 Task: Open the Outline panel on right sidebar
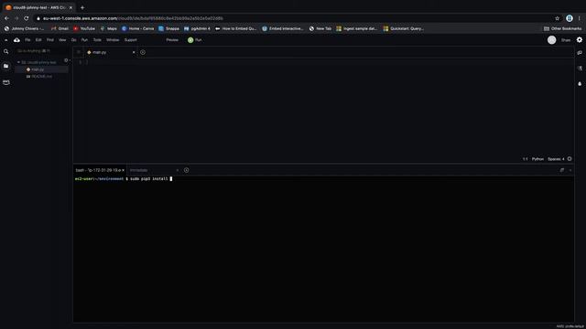click(580, 69)
